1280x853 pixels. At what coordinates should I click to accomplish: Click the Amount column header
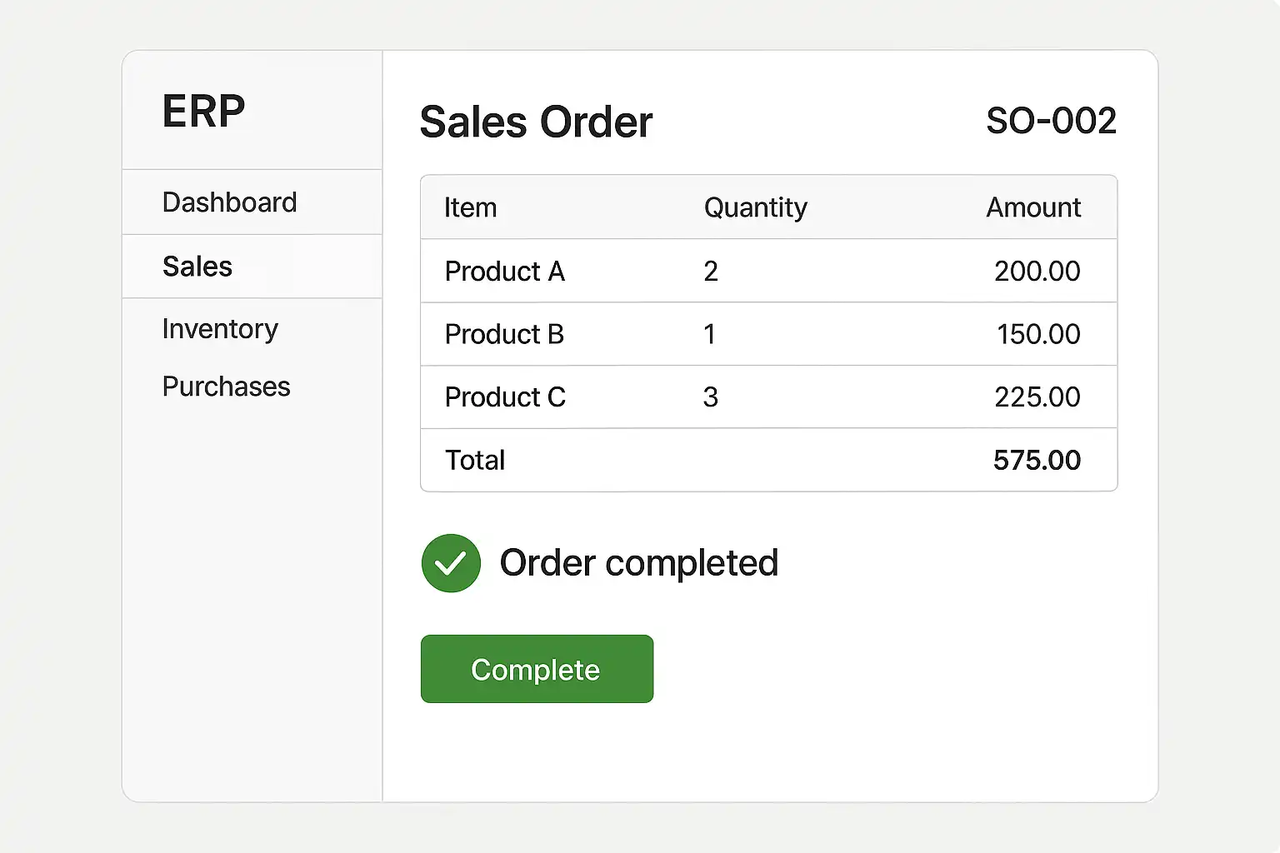pos(1033,207)
